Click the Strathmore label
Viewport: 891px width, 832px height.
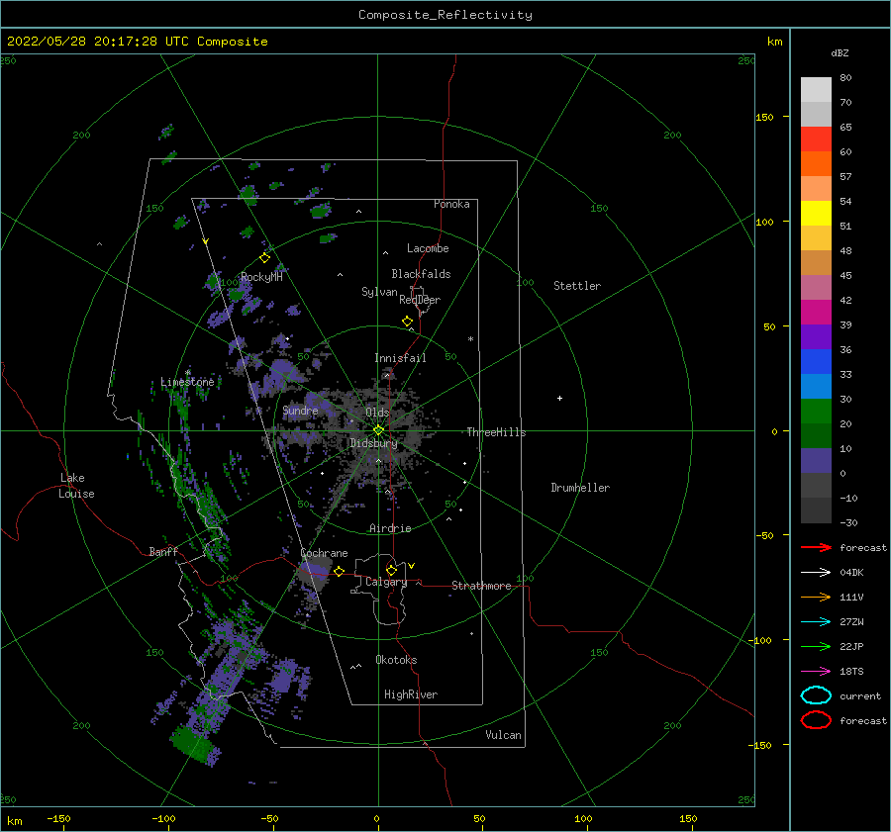(x=481, y=586)
